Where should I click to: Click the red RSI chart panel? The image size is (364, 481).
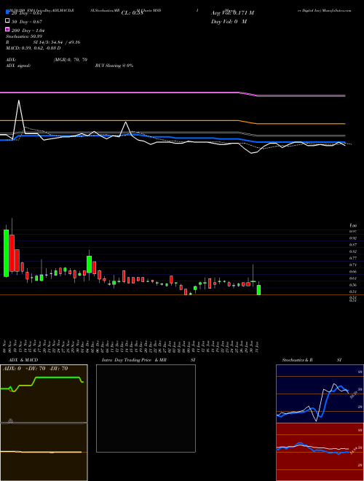point(320,452)
